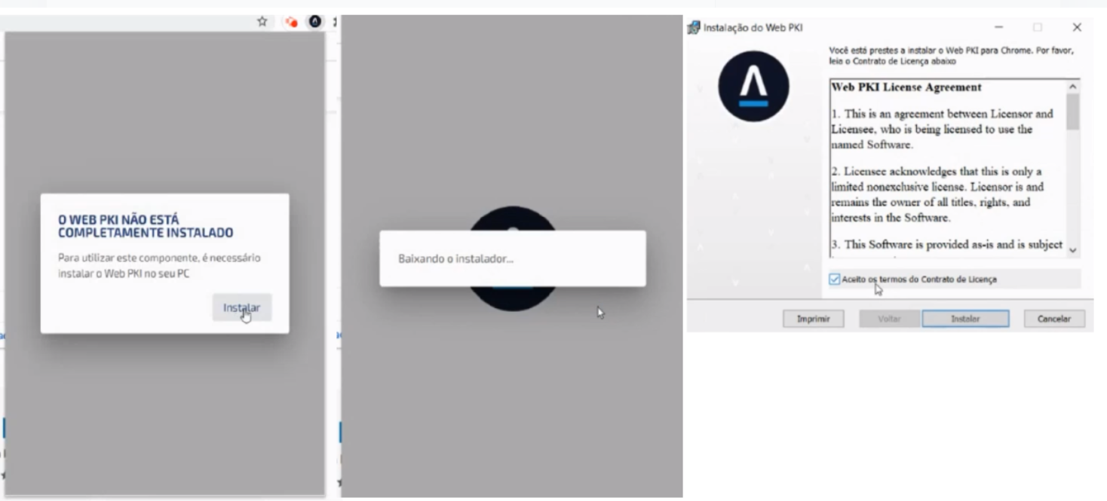The height and width of the screenshot is (501, 1107).
Task: Click license paragraph 2 about nonexclusive license
Action: (x=939, y=195)
